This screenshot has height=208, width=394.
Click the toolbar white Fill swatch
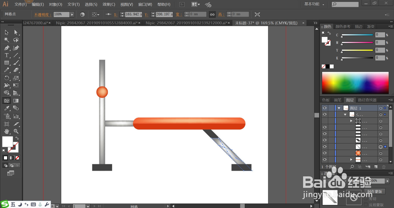(x=7, y=142)
